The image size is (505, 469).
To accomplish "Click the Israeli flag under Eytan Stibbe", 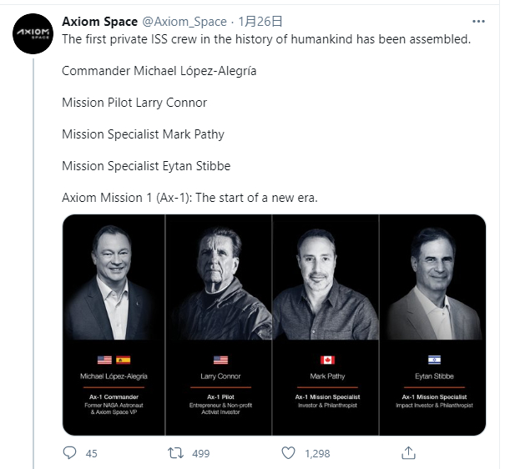I will tap(433, 360).
